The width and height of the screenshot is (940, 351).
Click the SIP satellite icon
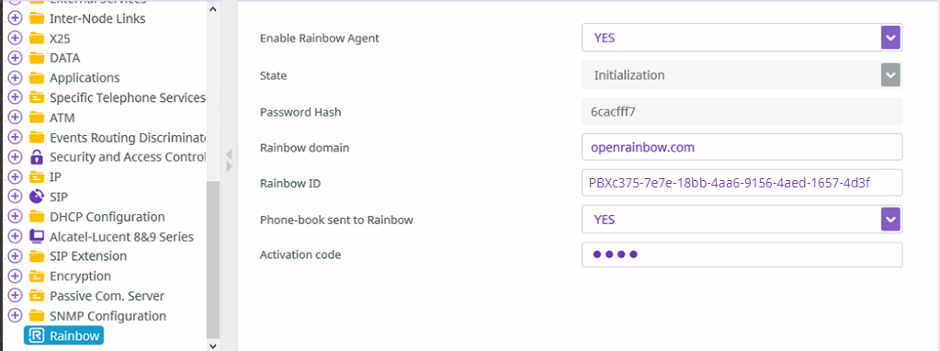[37, 197]
